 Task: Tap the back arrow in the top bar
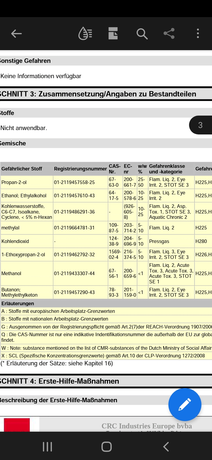pyautogui.click(x=16, y=34)
